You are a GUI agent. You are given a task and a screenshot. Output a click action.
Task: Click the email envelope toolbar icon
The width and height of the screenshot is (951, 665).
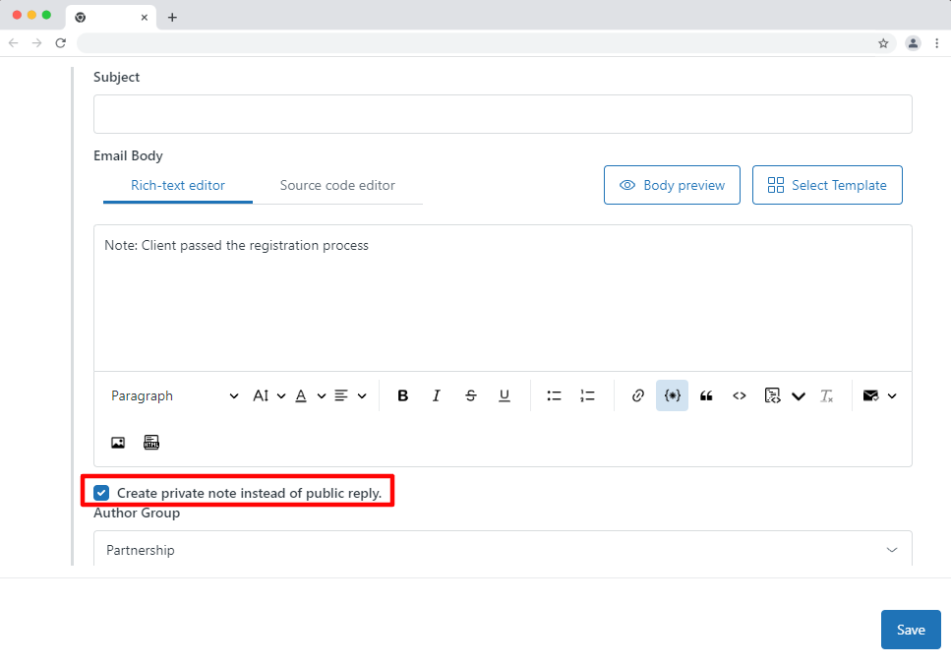tap(870, 395)
